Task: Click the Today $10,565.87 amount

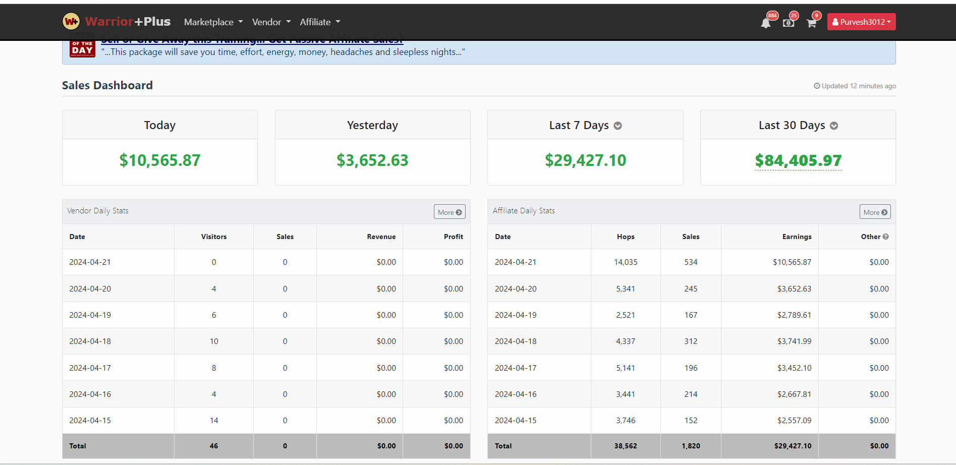Action: click(160, 160)
